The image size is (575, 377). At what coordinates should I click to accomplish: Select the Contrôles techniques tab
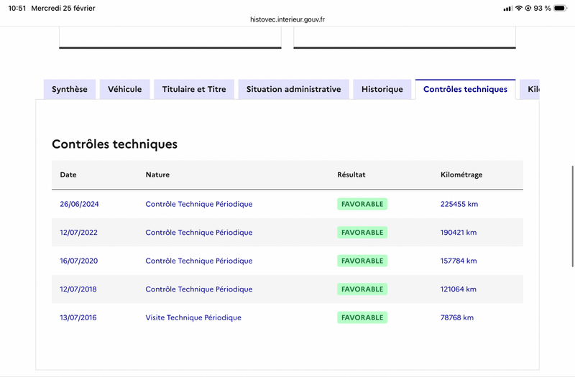click(x=465, y=90)
